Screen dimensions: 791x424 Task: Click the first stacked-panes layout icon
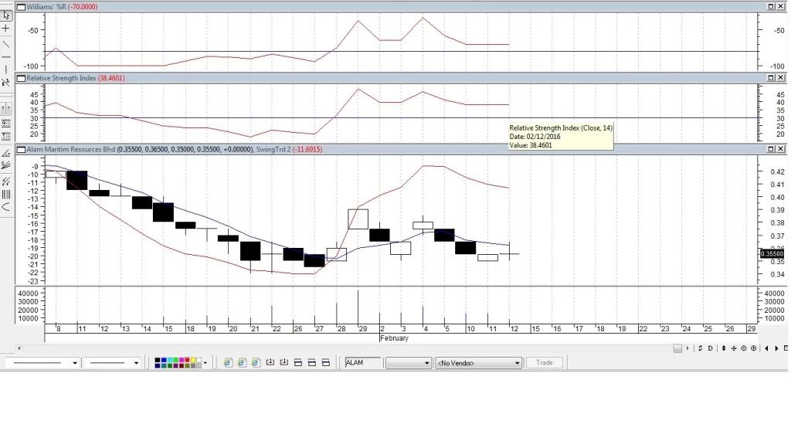point(297,362)
